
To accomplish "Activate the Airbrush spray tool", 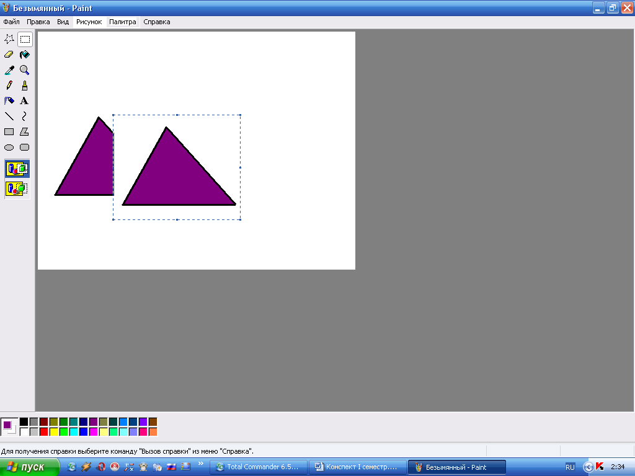I will click(x=9, y=101).
